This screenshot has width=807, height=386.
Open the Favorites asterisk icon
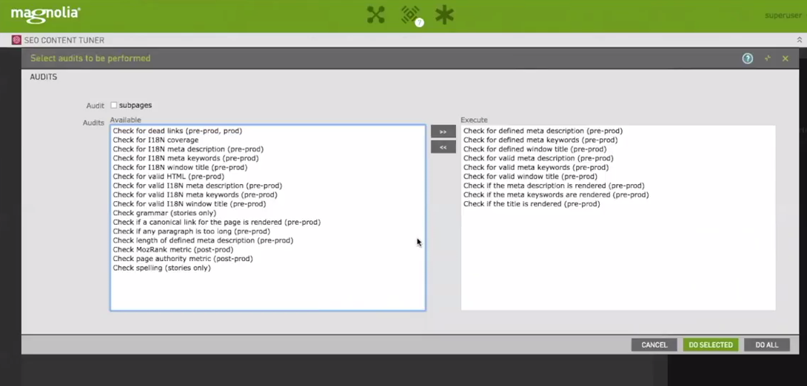(444, 15)
